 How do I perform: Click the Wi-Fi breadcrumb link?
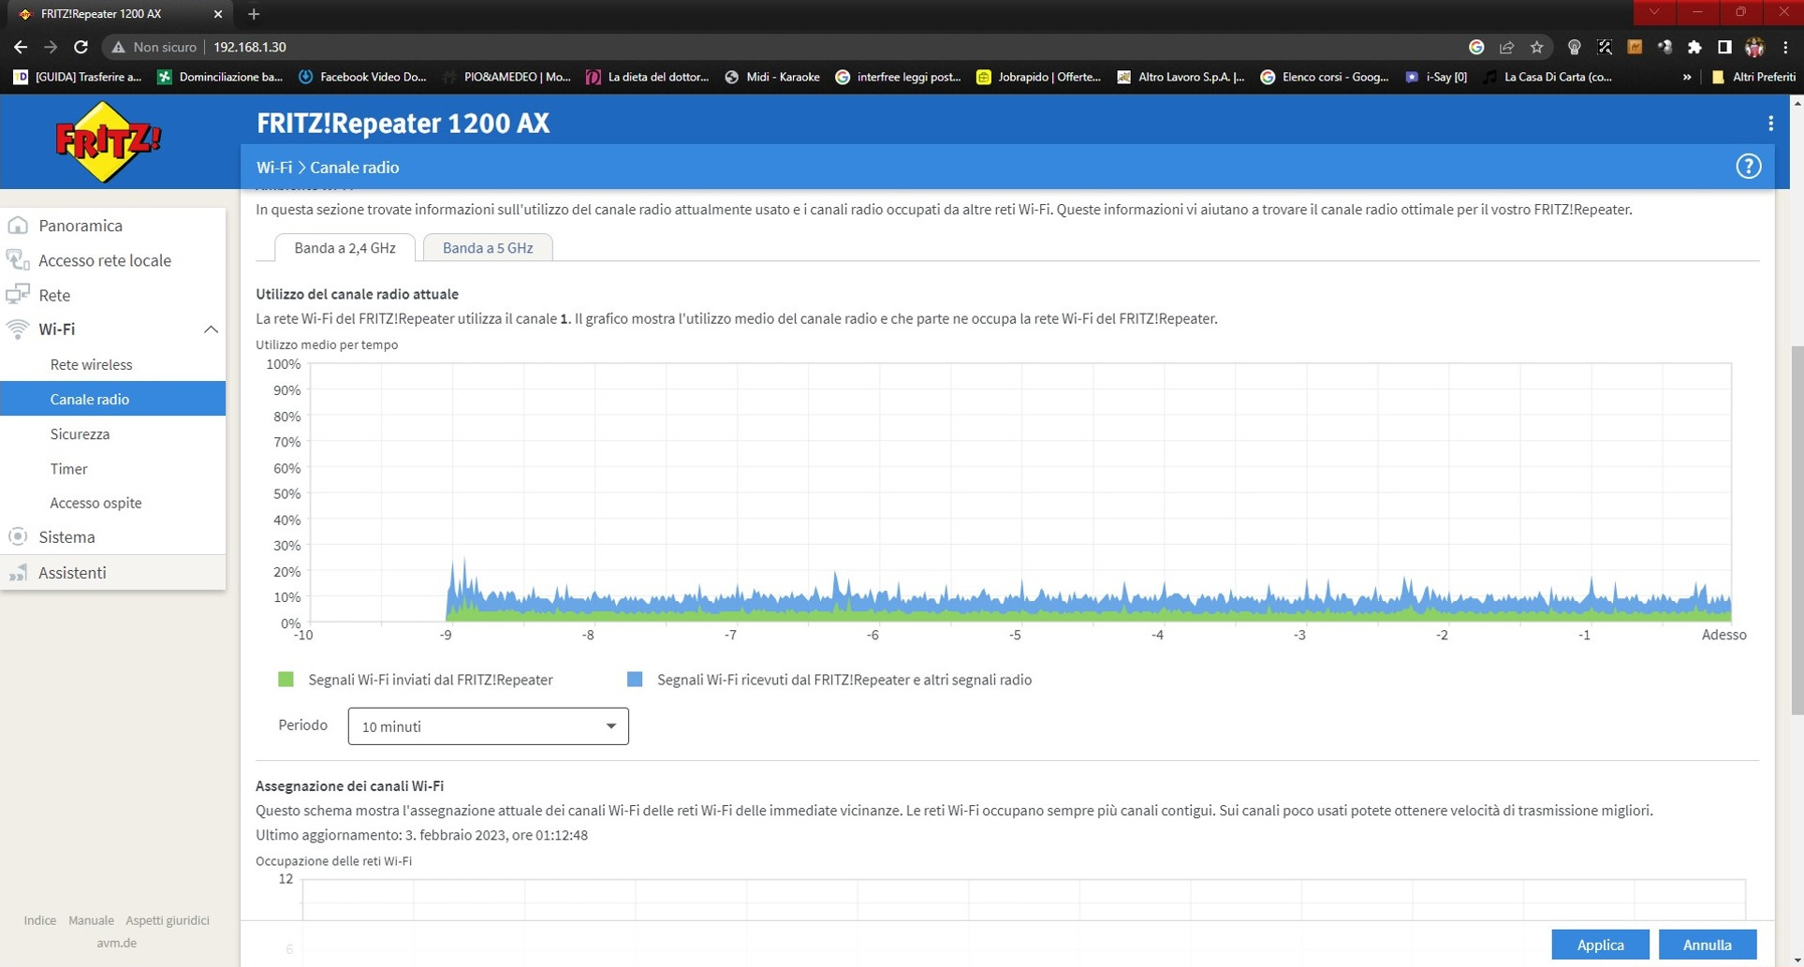point(274,167)
